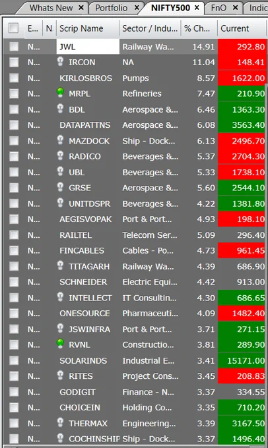The width and height of the screenshot is (268, 448).
Task: Click Telecom Ser... sector cell
Action: [x=150, y=235]
